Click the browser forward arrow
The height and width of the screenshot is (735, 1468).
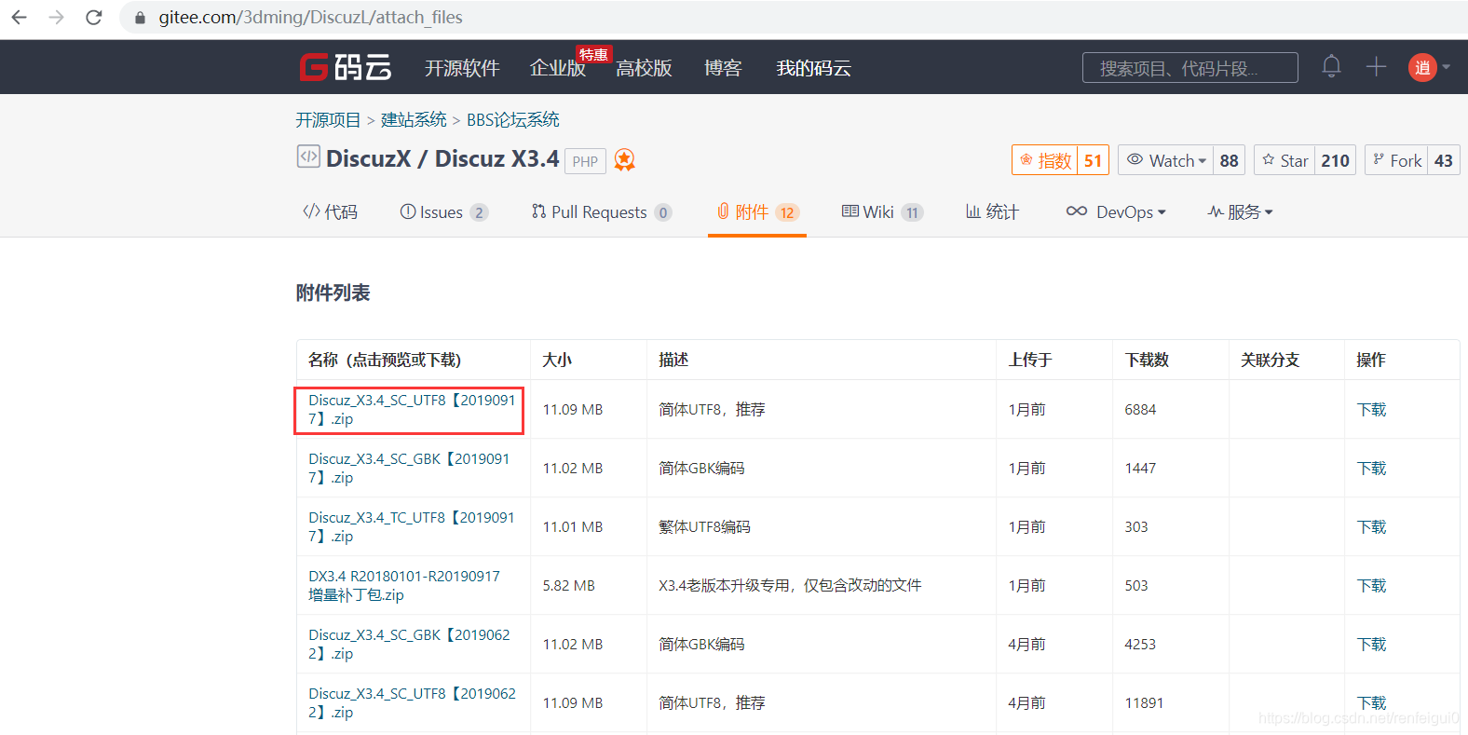pos(56,17)
